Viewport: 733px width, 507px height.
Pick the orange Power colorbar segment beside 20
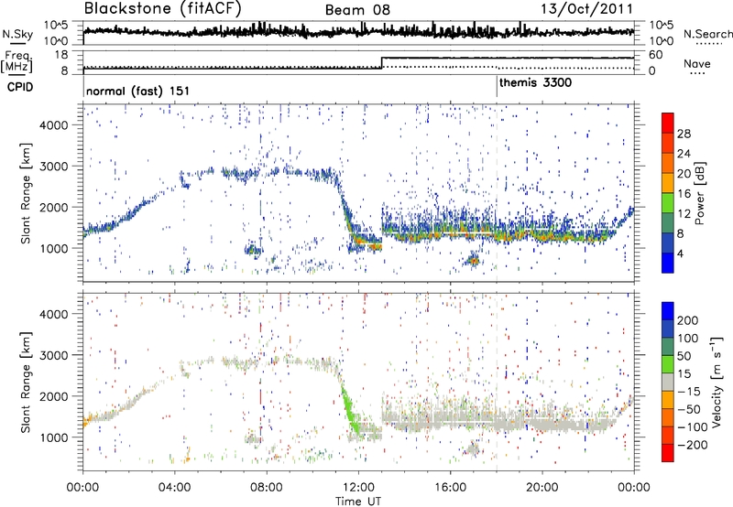click(x=668, y=164)
